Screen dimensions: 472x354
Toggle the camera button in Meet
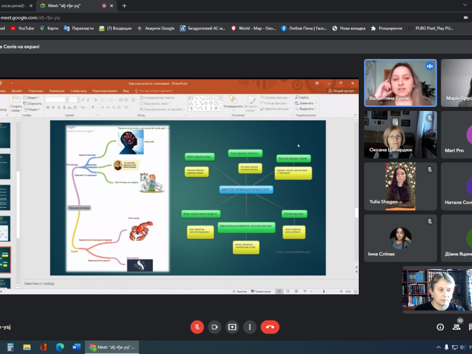pos(215,327)
